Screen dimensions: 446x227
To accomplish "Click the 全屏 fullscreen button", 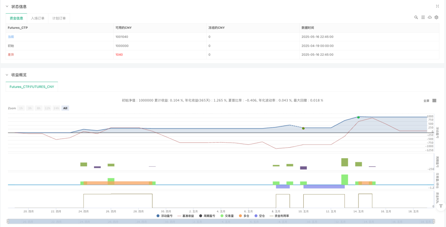I will point(426,101).
